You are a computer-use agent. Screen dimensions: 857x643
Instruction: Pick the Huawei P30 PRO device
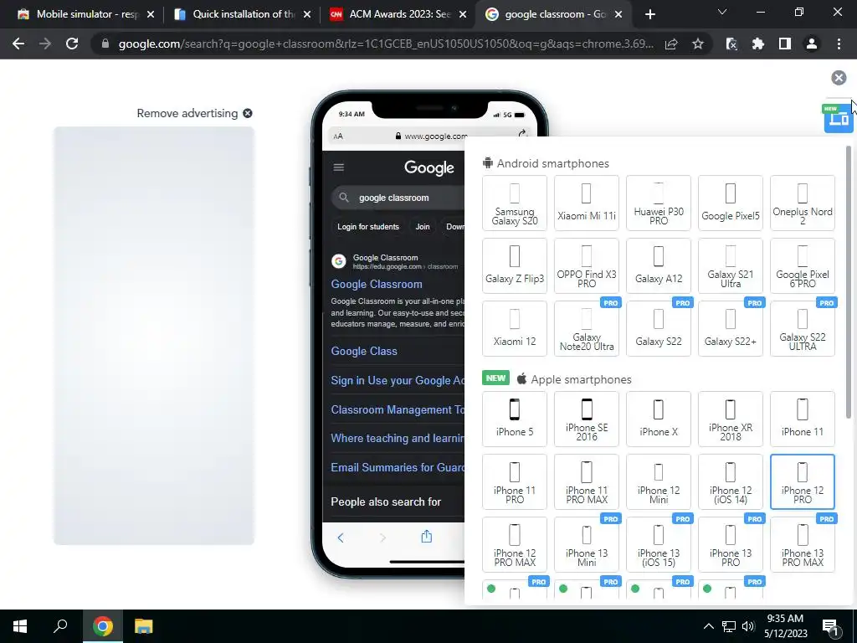[x=659, y=203]
